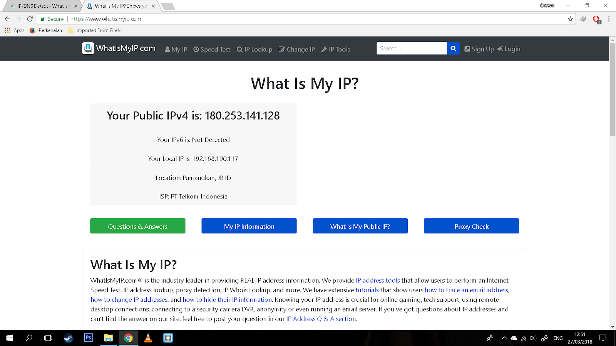Open the ENG language selector
The image size is (616, 346).
(x=557, y=338)
